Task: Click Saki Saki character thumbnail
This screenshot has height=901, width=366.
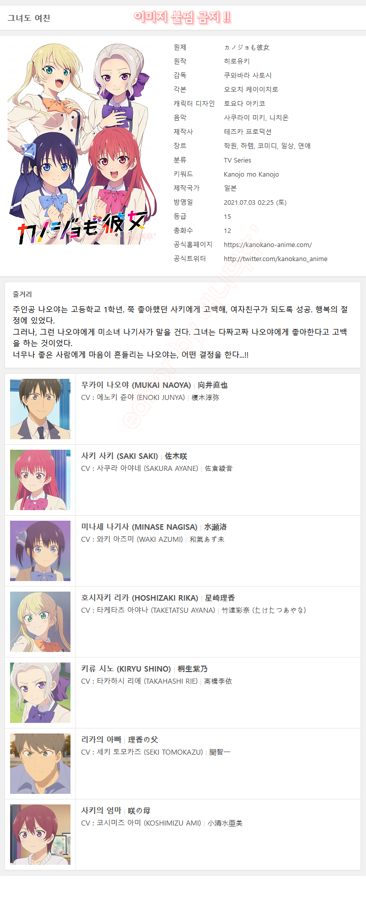Action: click(x=40, y=480)
